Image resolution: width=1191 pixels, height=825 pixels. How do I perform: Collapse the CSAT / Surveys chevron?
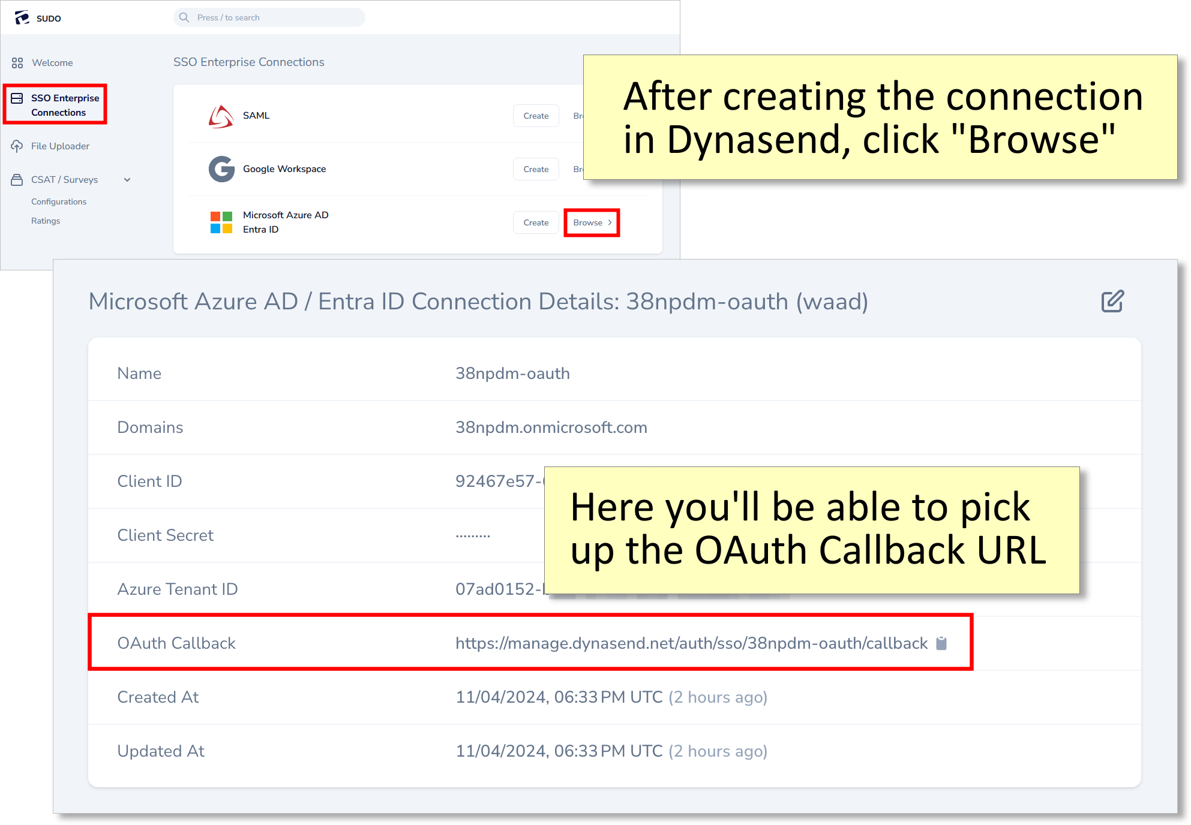coord(127,180)
